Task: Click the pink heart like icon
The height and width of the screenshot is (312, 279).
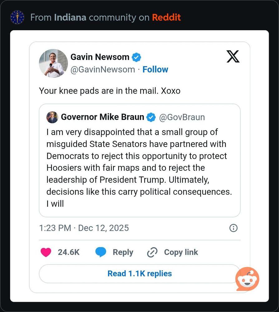Action: (x=46, y=252)
